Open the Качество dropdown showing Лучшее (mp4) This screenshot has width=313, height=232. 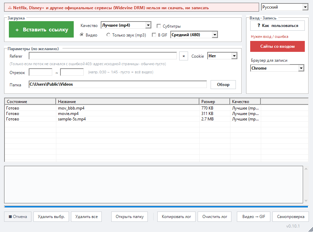(x=126, y=25)
